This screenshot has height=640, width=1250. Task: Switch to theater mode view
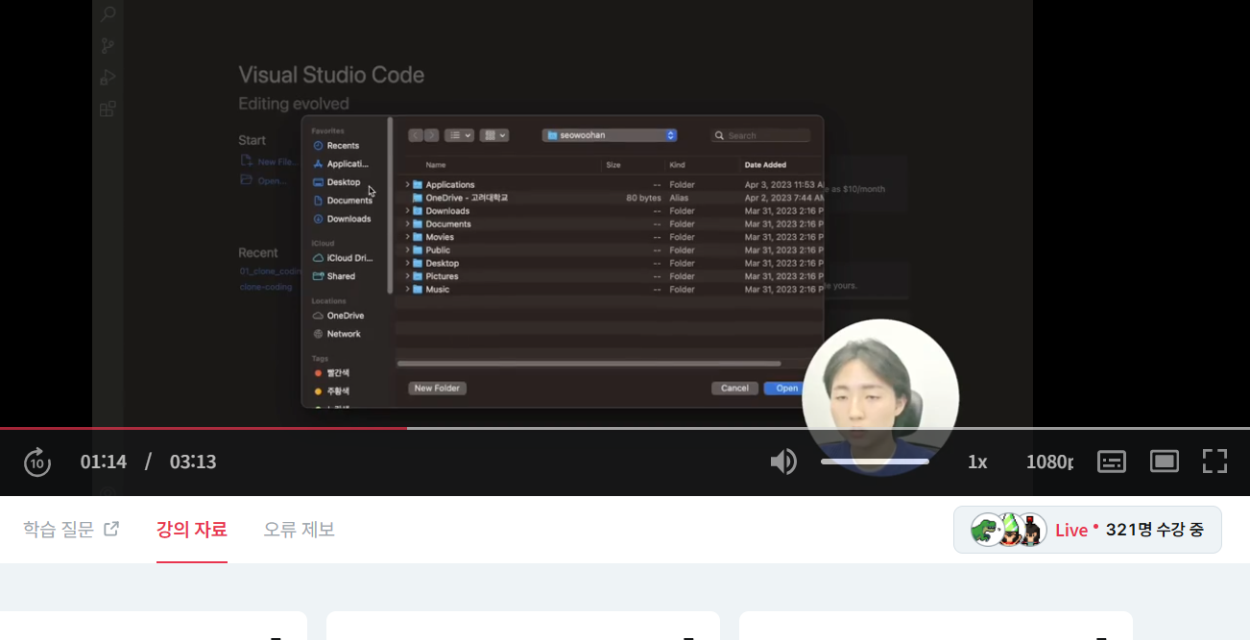[x=1165, y=462]
